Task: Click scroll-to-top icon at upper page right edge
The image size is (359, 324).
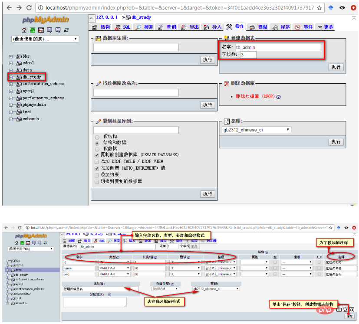Action: pos(354,18)
